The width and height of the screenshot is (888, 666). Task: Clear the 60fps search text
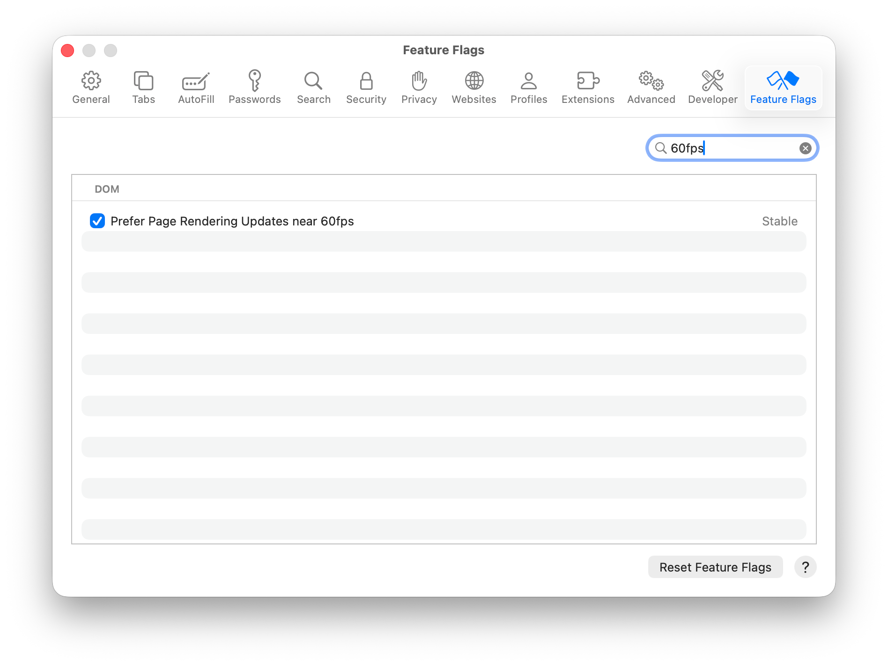point(805,148)
